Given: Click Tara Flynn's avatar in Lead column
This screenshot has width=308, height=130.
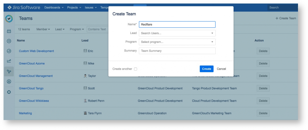Looking at the screenshot, I should pyautogui.click(x=85, y=113).
